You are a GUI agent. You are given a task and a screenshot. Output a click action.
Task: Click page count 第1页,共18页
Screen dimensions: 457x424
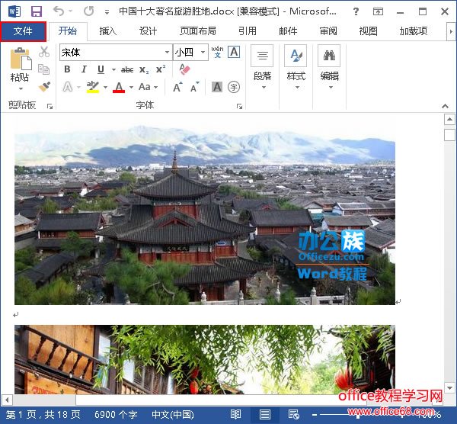[43, 414]
